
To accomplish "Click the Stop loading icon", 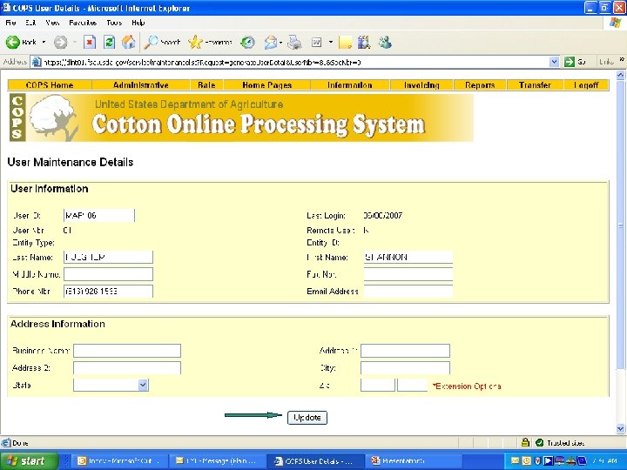I will pos(90,42).
